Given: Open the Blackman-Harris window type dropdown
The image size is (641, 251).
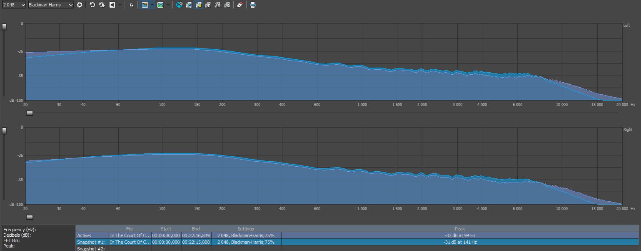Looking at the screenshot, I should 51,5.
